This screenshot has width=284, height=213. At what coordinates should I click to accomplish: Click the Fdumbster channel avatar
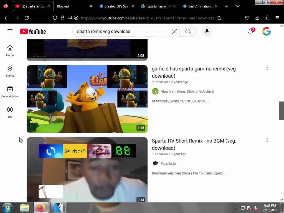[155, 163]
